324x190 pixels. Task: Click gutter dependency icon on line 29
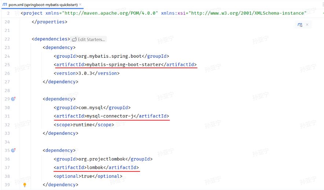click(x=13, y=99)
